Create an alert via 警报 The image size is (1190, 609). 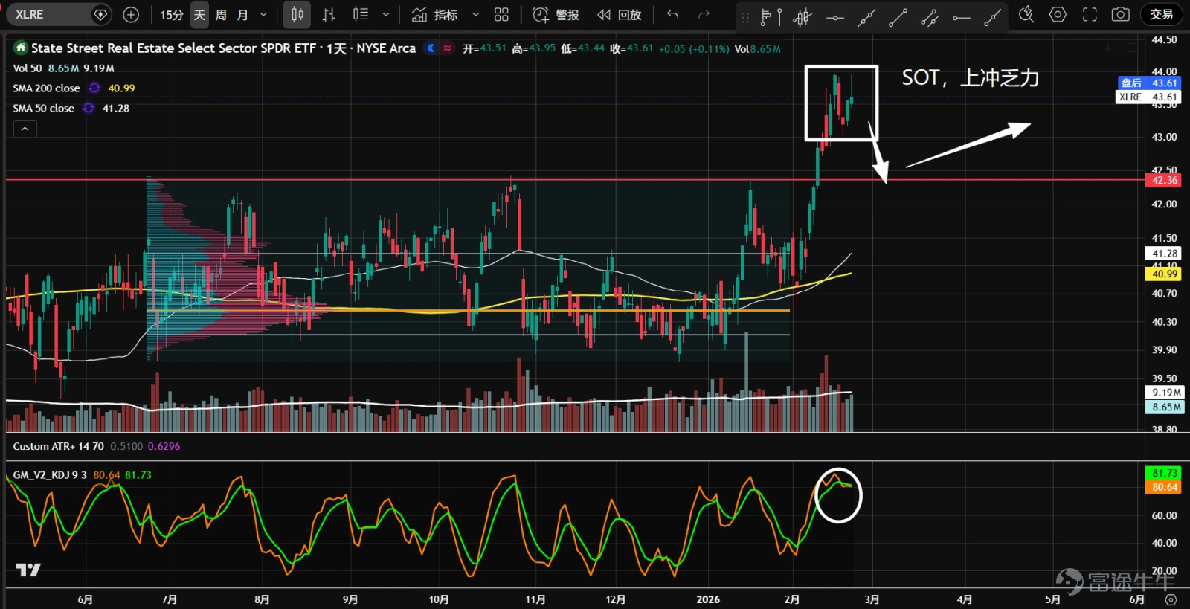[x=556, y=15]
